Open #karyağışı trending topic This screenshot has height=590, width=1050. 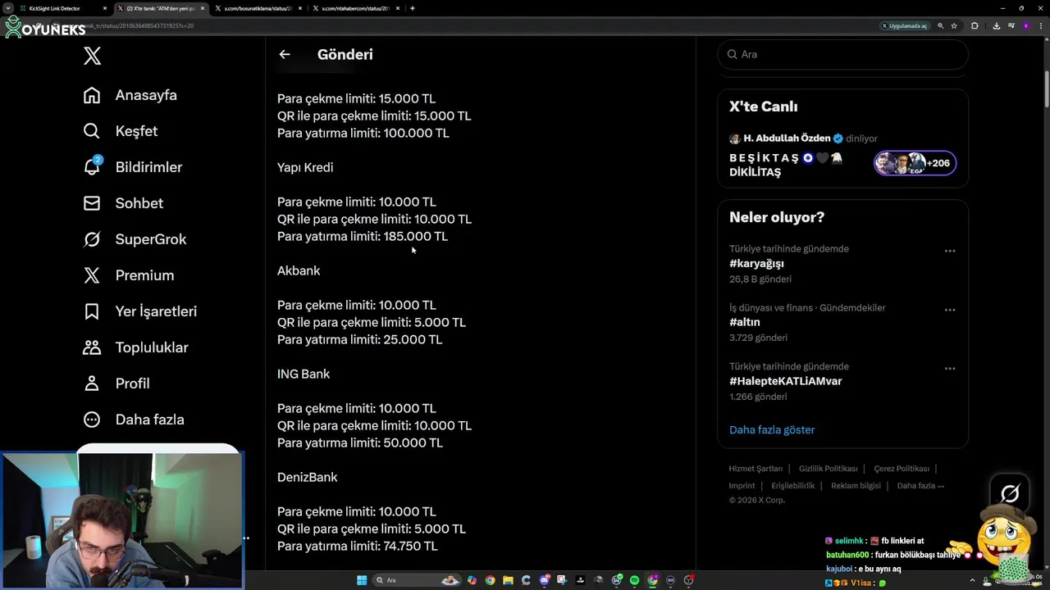pyautogui.click(x=756, y=263)
